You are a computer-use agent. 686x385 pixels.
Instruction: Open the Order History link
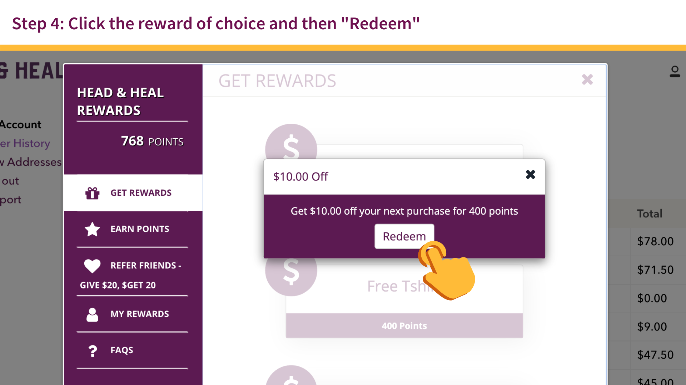pyautogui.click(x=25, y=143)
